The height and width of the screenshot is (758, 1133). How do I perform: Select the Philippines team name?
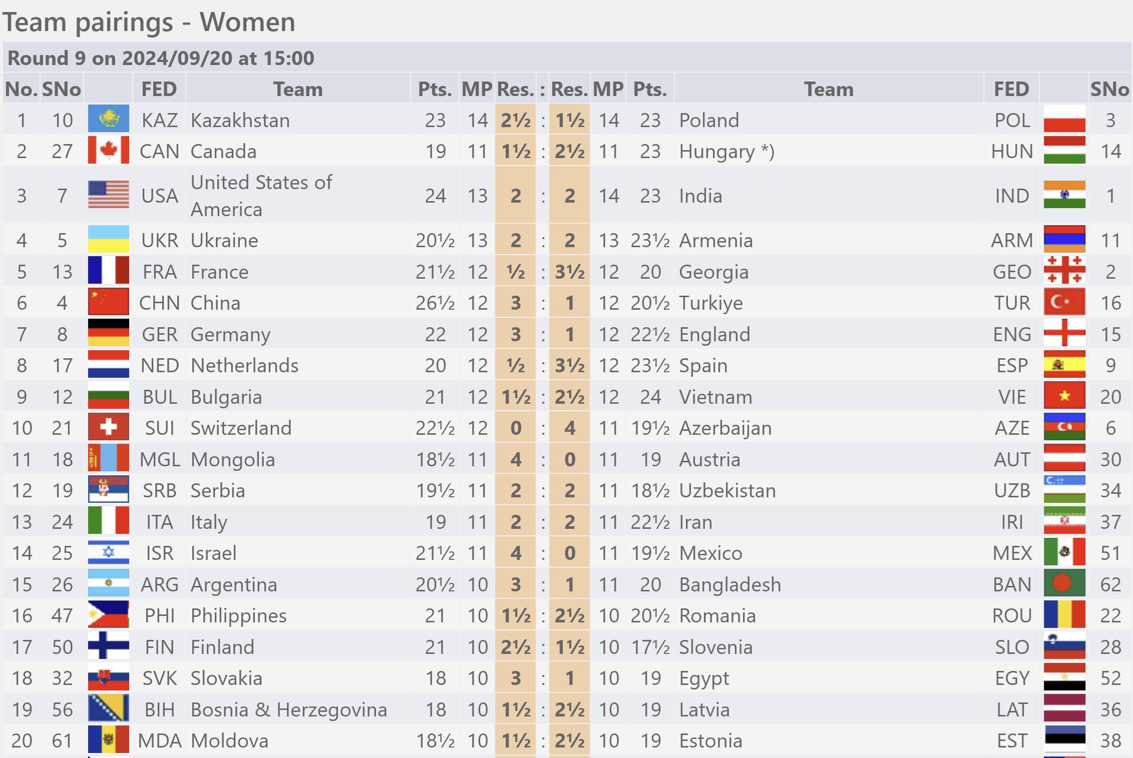click(x=239, y=616)
